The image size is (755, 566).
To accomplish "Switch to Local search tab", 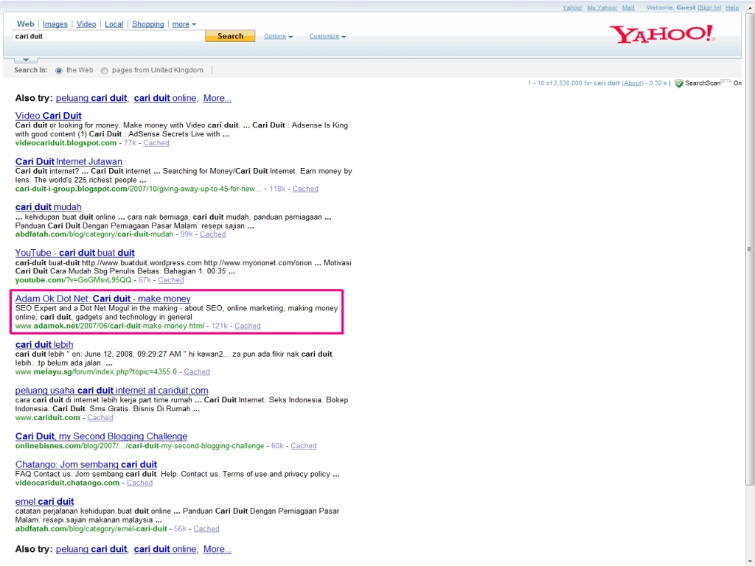I will pyautogui.click(x=114, y=24).
